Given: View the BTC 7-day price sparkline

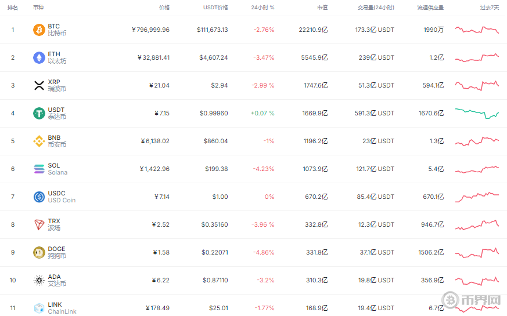Looking at the screenshot, I should (477, 30).
